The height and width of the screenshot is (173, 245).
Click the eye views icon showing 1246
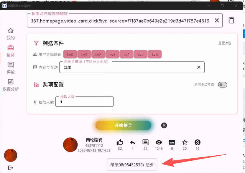point(159,142)
